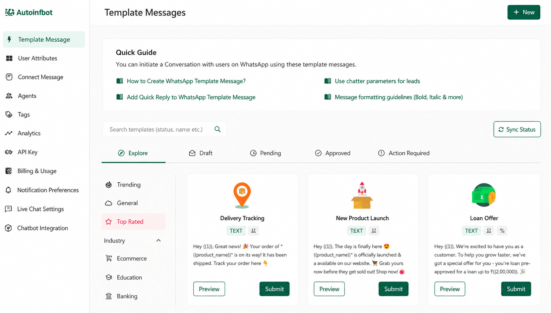Click the TEXT badge on New Product Launch card
This screenshot has height=313, width=551.
tap(356, 231)
